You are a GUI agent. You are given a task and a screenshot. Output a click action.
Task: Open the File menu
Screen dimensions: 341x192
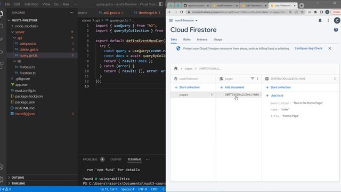pyautogui.click(x=7, y=4)
